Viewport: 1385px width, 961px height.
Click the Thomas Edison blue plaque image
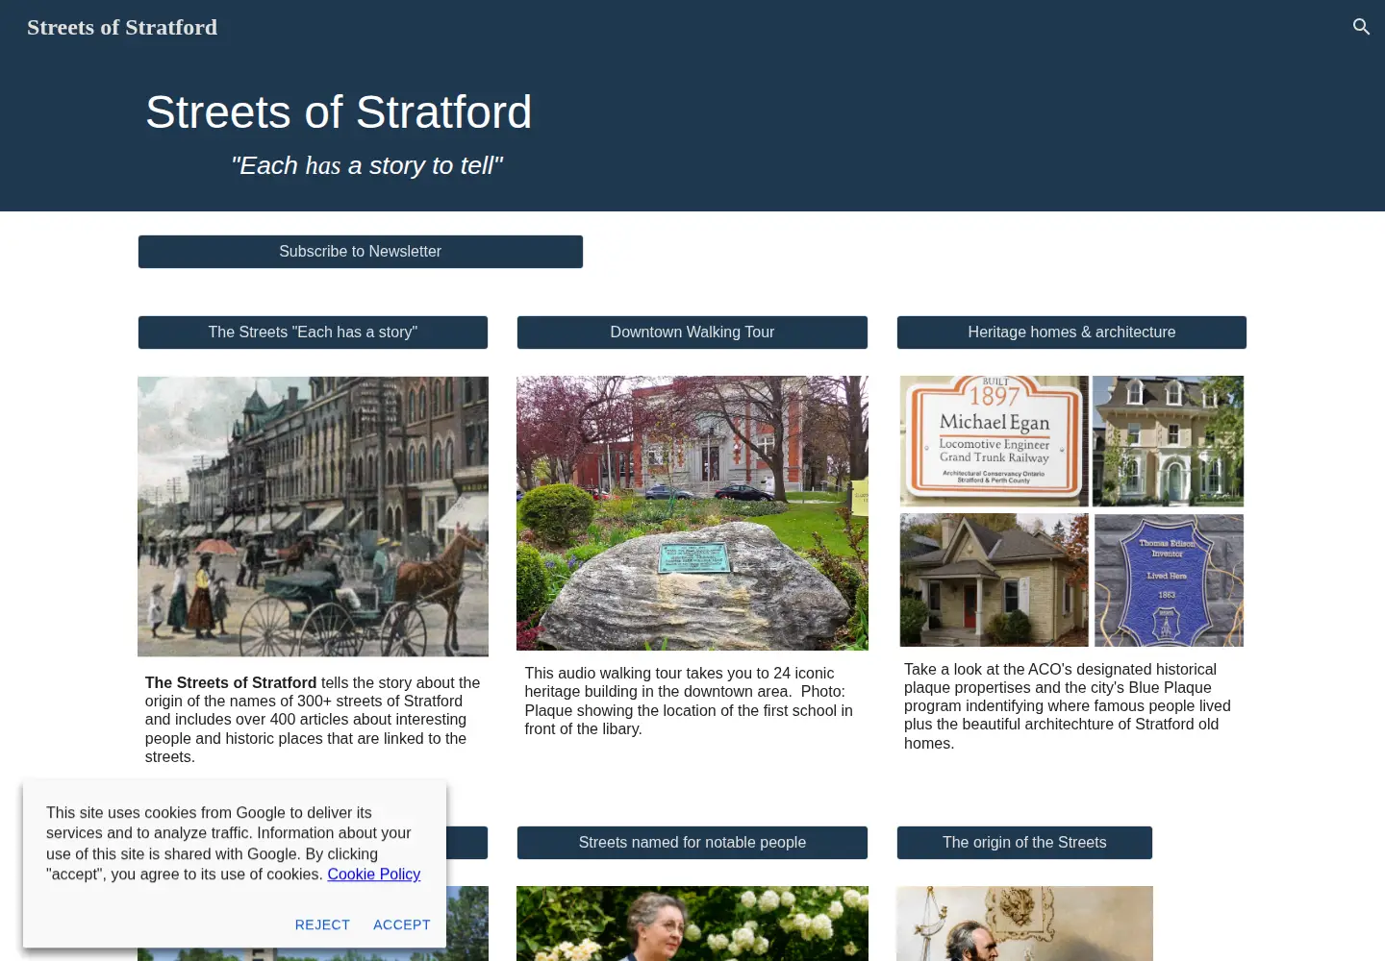pyautogui.click(x=1169, y=579)
